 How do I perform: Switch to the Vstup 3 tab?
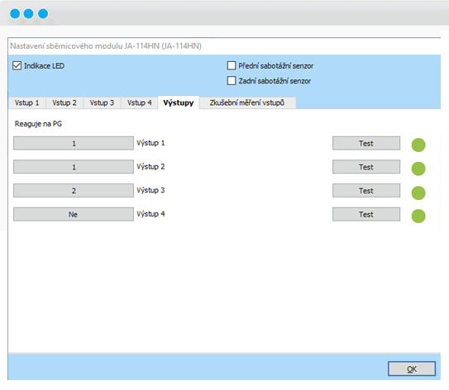[102, 102]
